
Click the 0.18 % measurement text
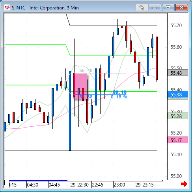[x=119, y=97]
